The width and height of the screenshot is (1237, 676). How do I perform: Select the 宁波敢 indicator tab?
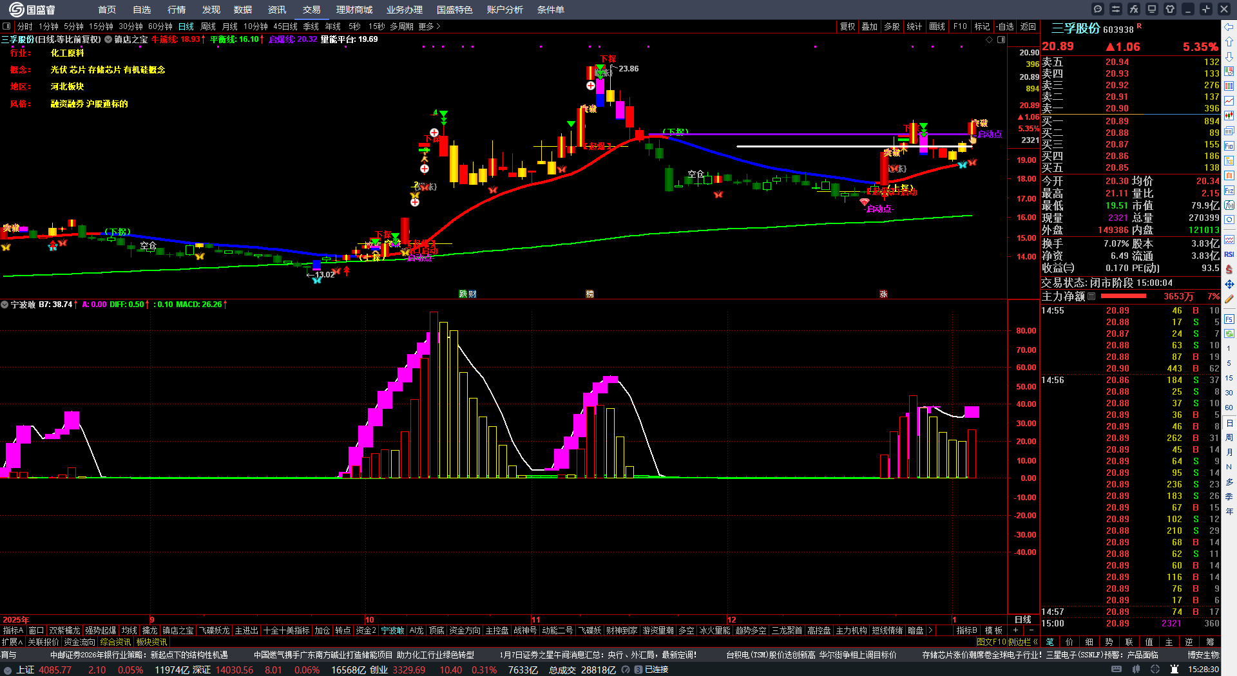tap(392, 630)
